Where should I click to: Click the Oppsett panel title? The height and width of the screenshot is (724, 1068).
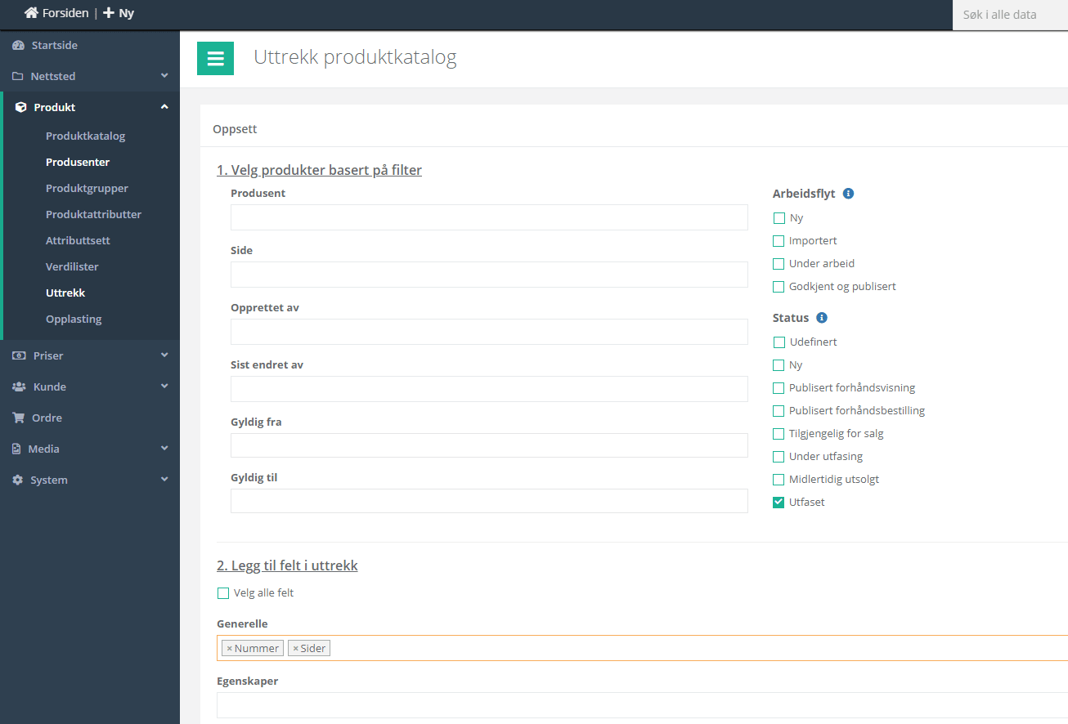click(235, 129)
